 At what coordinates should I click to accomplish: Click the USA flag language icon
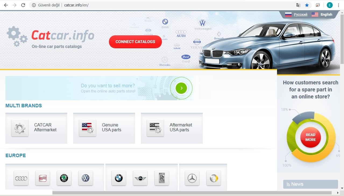pyautogui.click(x=315, y=15)
